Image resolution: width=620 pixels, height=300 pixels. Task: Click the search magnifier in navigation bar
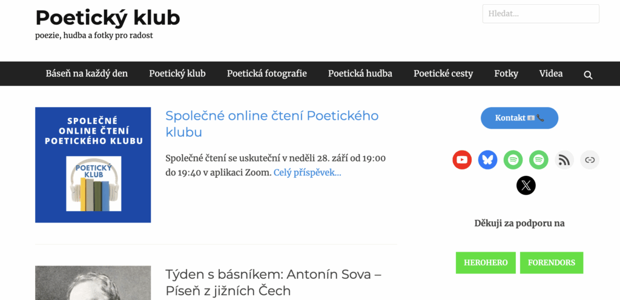(588, 74)
